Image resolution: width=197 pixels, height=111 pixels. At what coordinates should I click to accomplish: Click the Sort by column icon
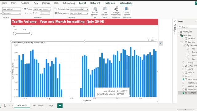tap(95, 9)
